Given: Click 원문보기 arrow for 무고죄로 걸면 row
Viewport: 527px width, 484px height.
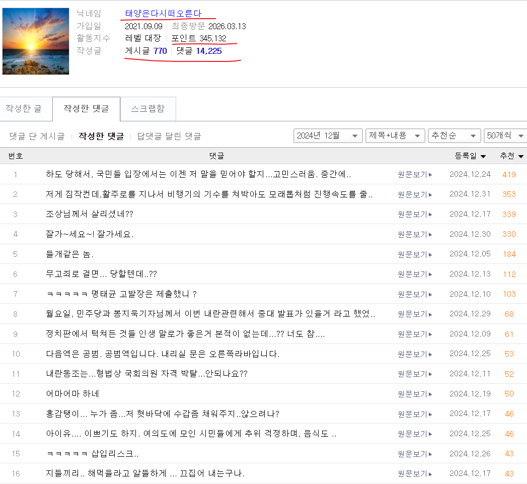Looking at the screenshot, I should click(x=415, y=274).
